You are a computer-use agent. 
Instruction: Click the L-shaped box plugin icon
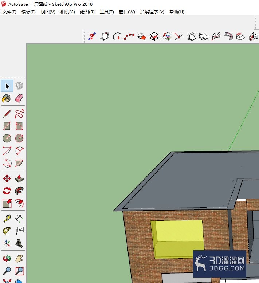[x=204, y=37]
